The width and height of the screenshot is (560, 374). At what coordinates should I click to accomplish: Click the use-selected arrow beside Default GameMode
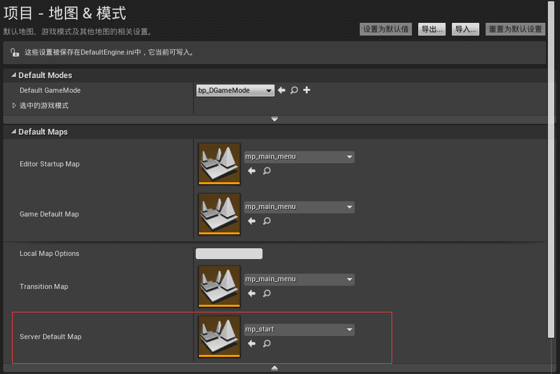coord(282,91)
